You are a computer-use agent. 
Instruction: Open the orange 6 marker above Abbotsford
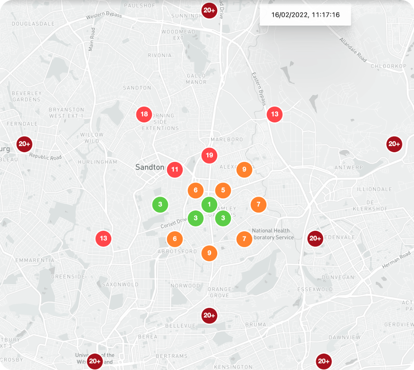point(175,239)
